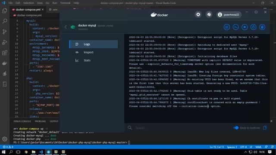
Task: Click 'restart: always' line in editor
Action: point(41,71)
